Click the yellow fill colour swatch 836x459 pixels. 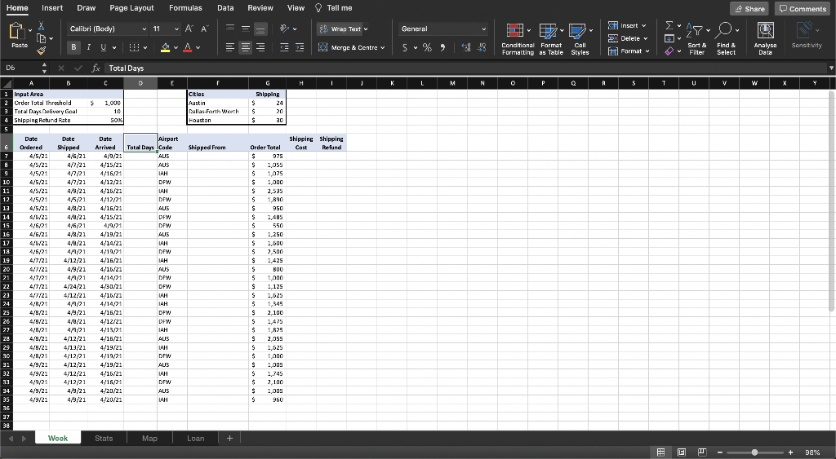164,47
